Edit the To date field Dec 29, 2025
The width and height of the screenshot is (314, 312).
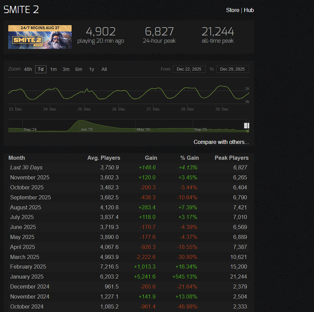(232, 69)
